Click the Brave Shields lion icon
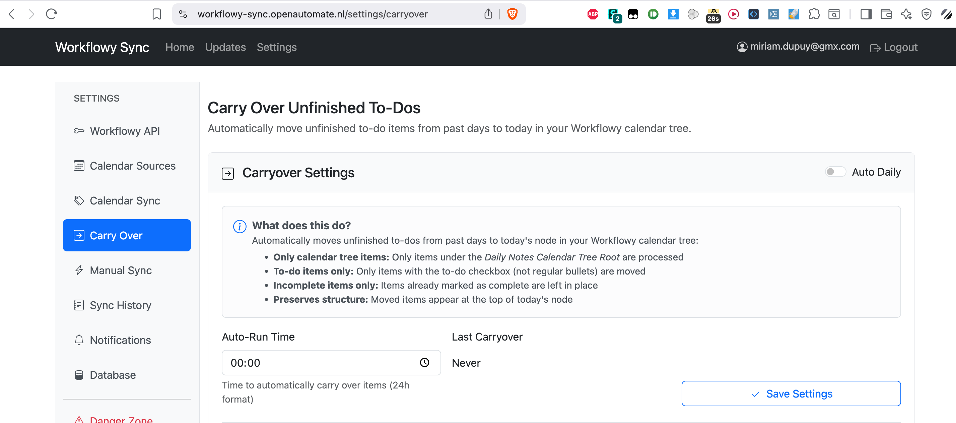The width and height of the screenshot is (956, 423). click(x=512, y=14)
